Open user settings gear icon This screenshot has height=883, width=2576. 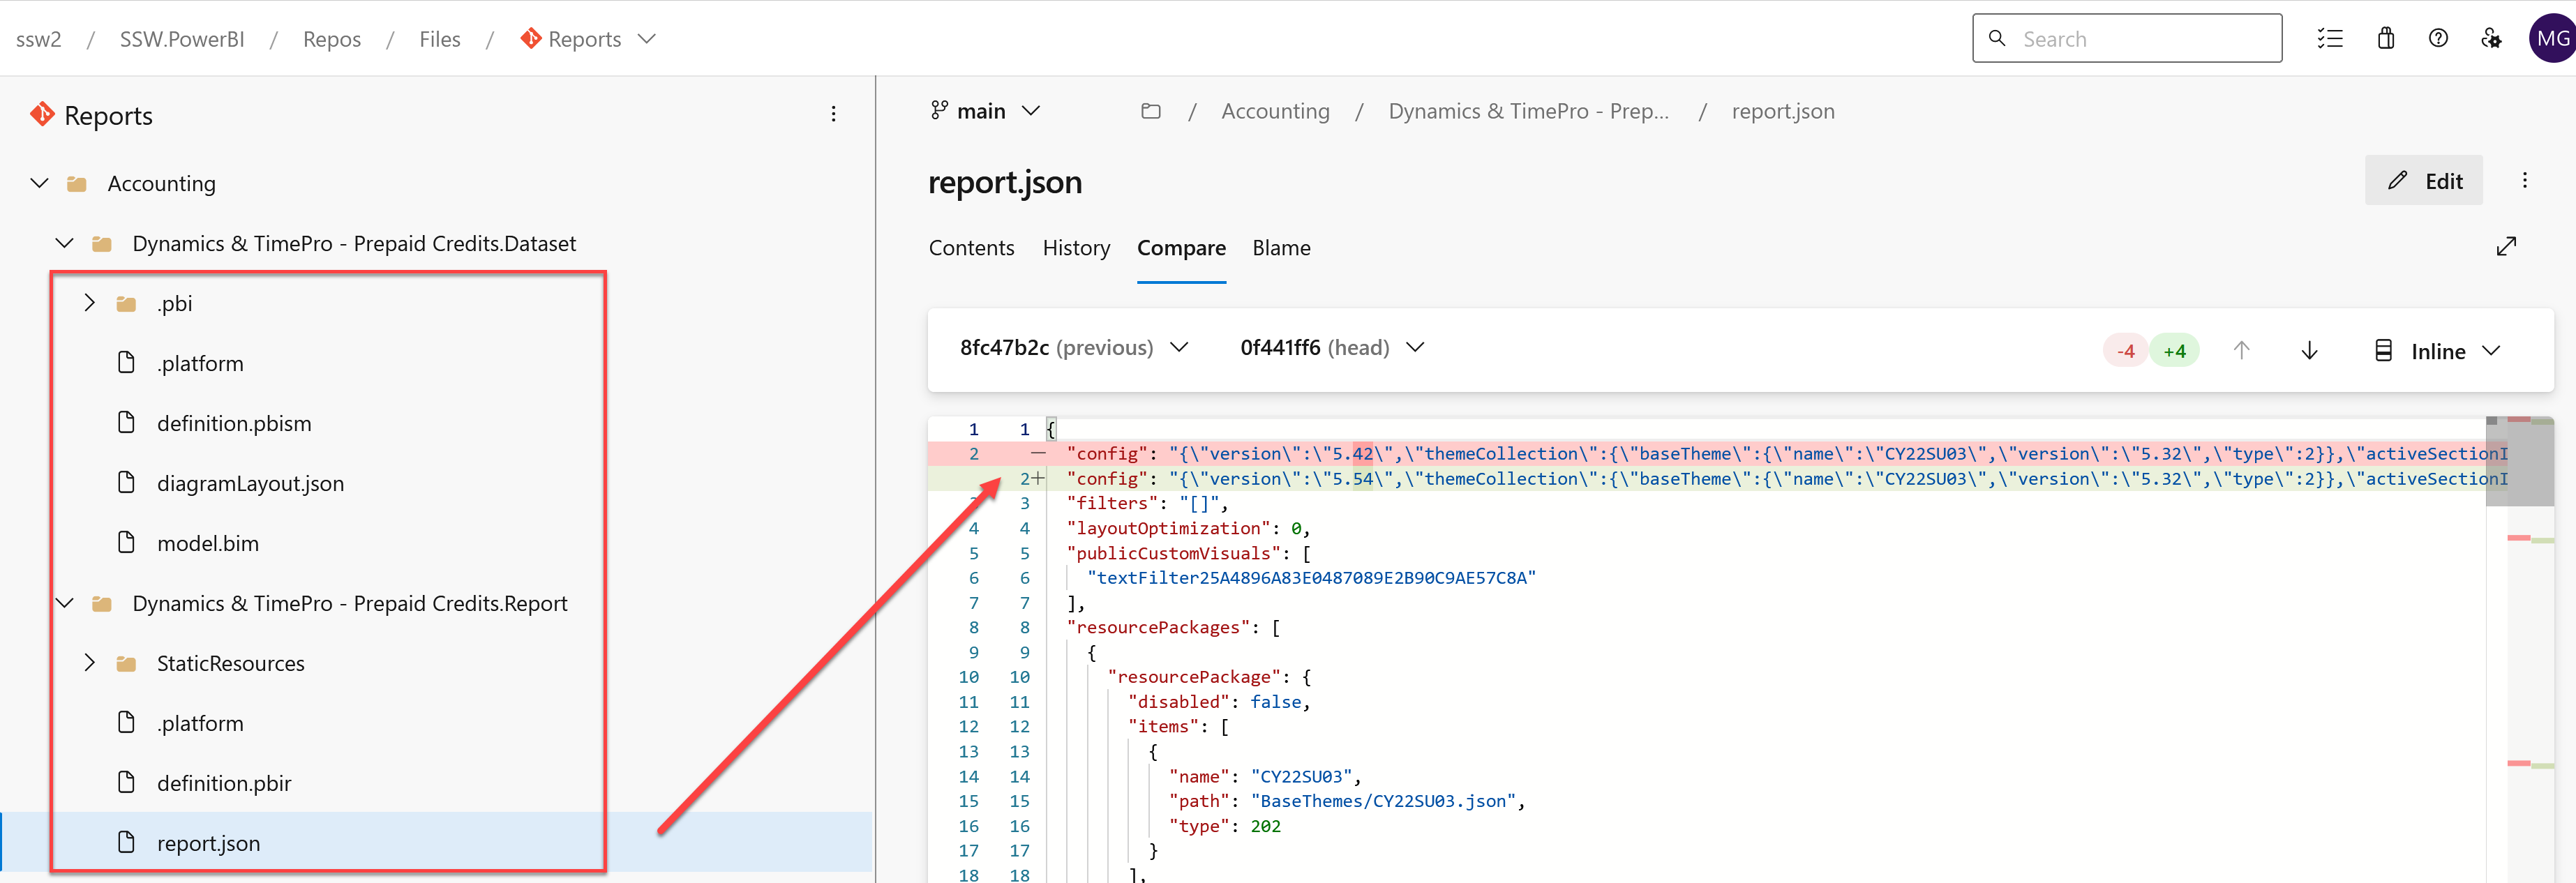coord(2491,39)
